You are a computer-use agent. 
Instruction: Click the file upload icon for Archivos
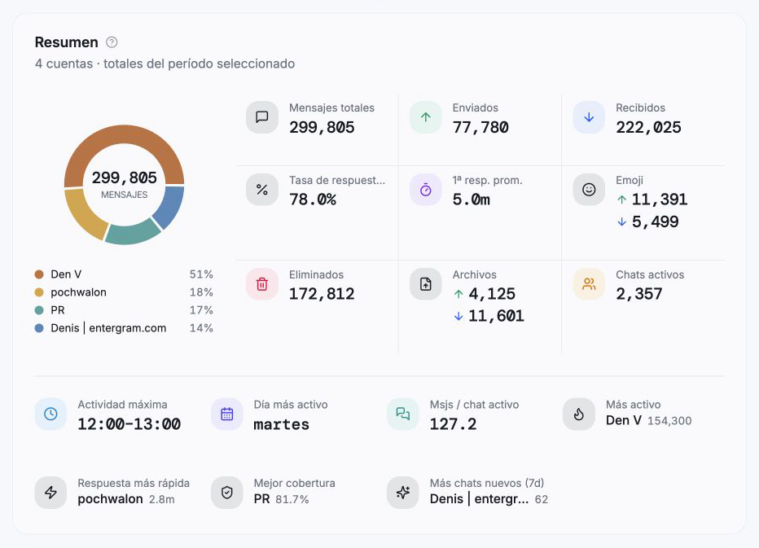(x=425, y=284)
